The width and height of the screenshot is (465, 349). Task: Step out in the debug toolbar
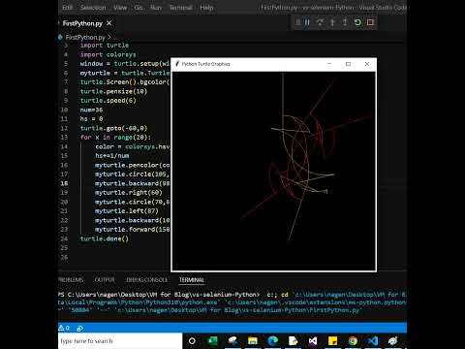pyautogui.click(x=345, y=22)
